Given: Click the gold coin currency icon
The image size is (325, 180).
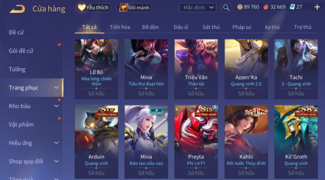Looking at the screenshot, I should click(x=240, y=7).
